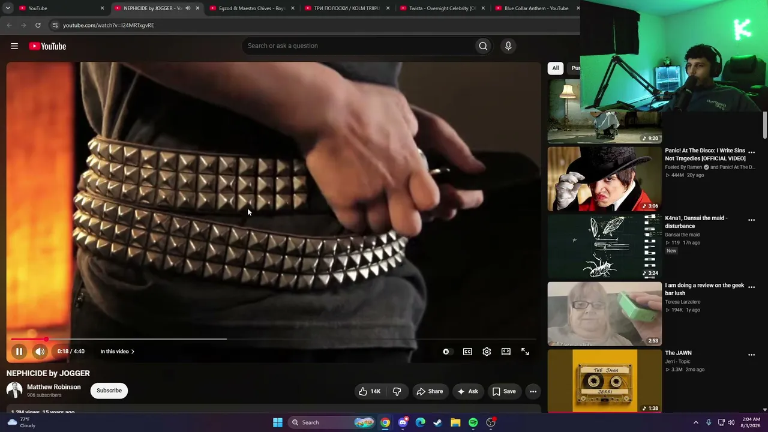Image resolution: width=768 pixels, height=432 pixels.
Task: Click the search magnifier button
Action: pos(483,46)
